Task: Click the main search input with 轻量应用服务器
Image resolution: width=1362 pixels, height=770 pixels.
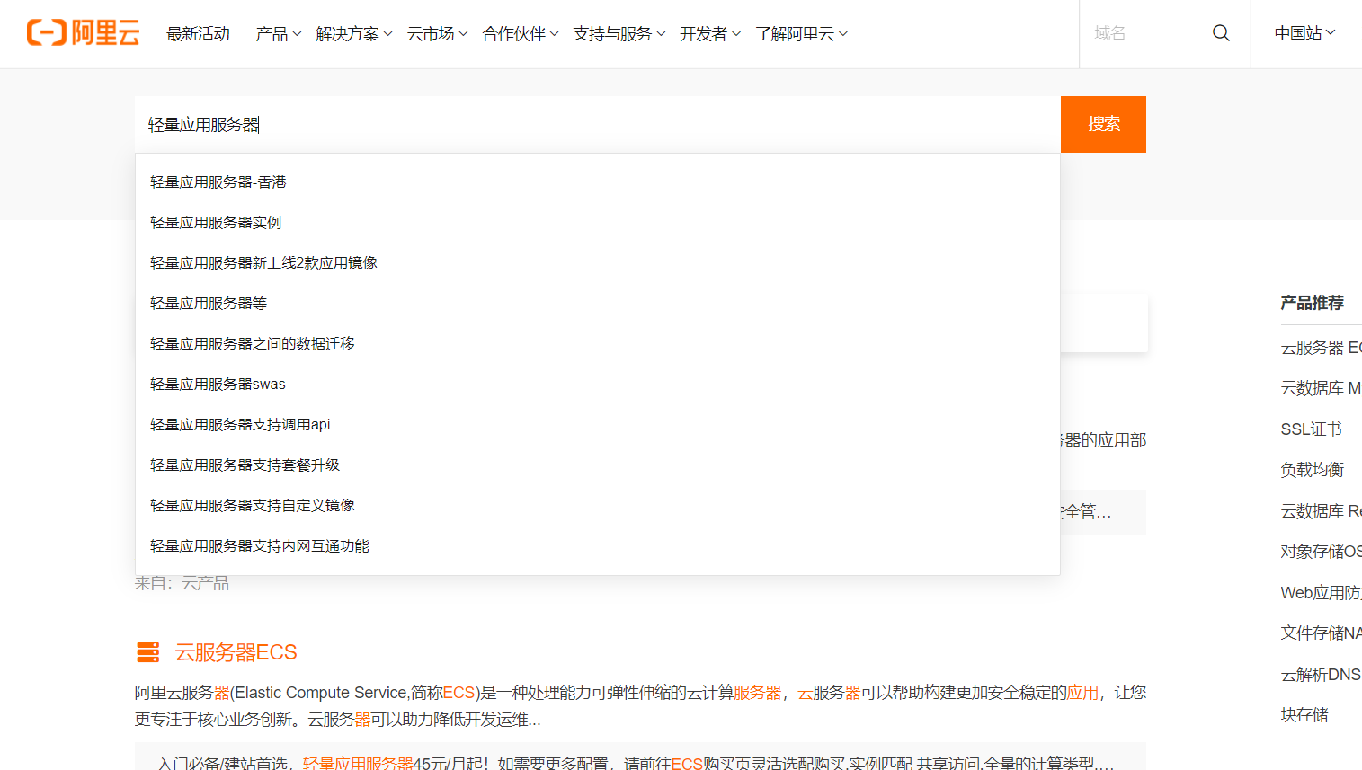Action: point(598,125)
